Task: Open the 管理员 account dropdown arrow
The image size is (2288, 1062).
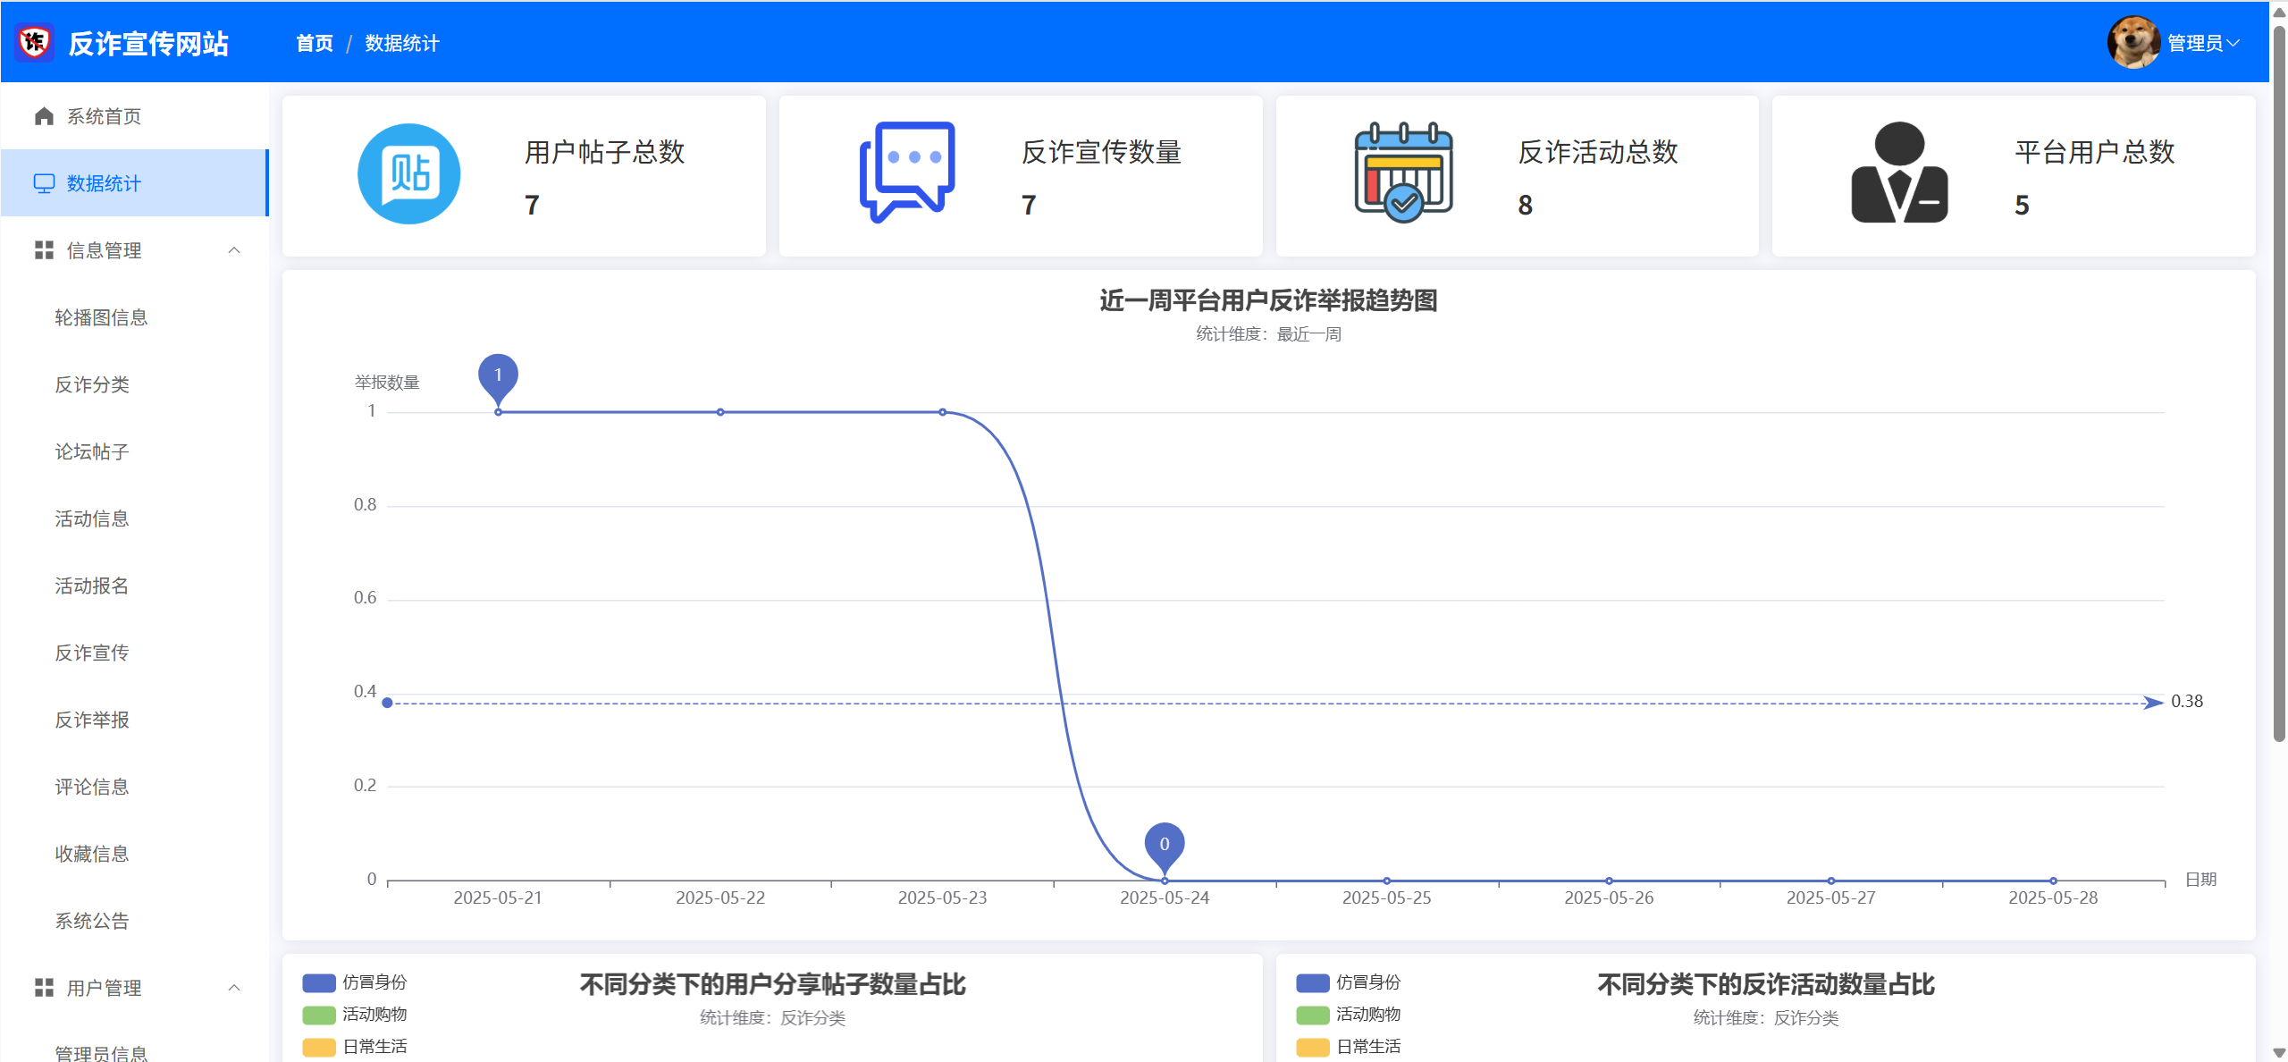Action: pos(2233,43)
